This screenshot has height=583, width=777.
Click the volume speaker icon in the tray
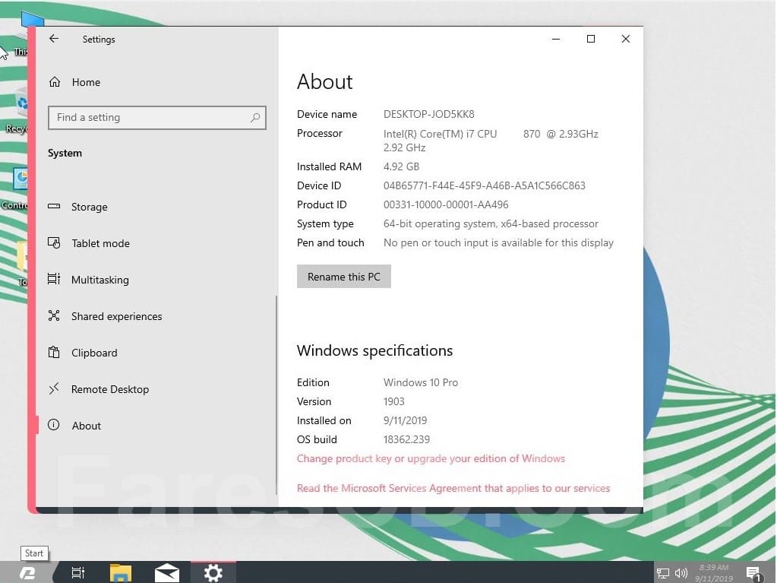click(681, 574)
